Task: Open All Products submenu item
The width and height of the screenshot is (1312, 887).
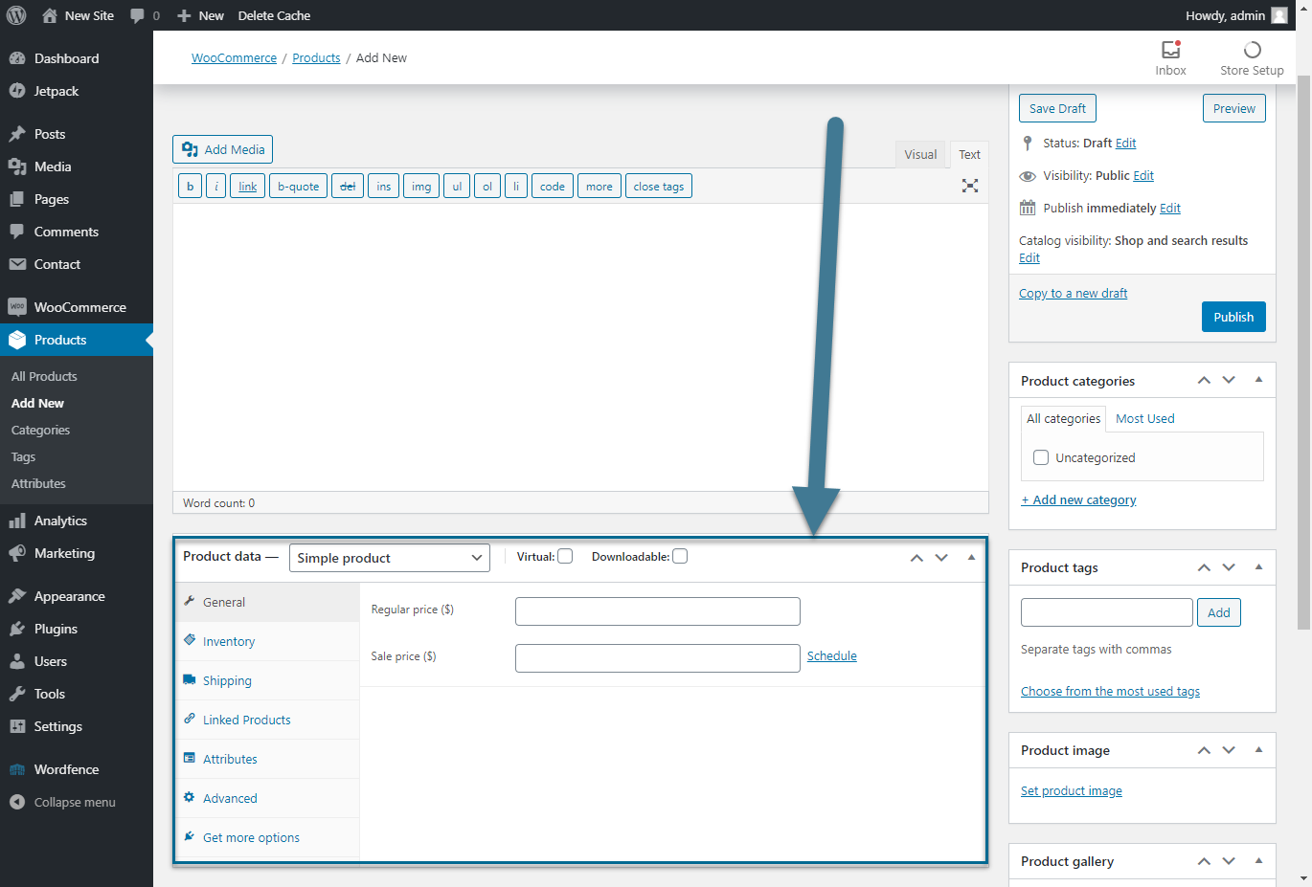Action: [44, 376]
